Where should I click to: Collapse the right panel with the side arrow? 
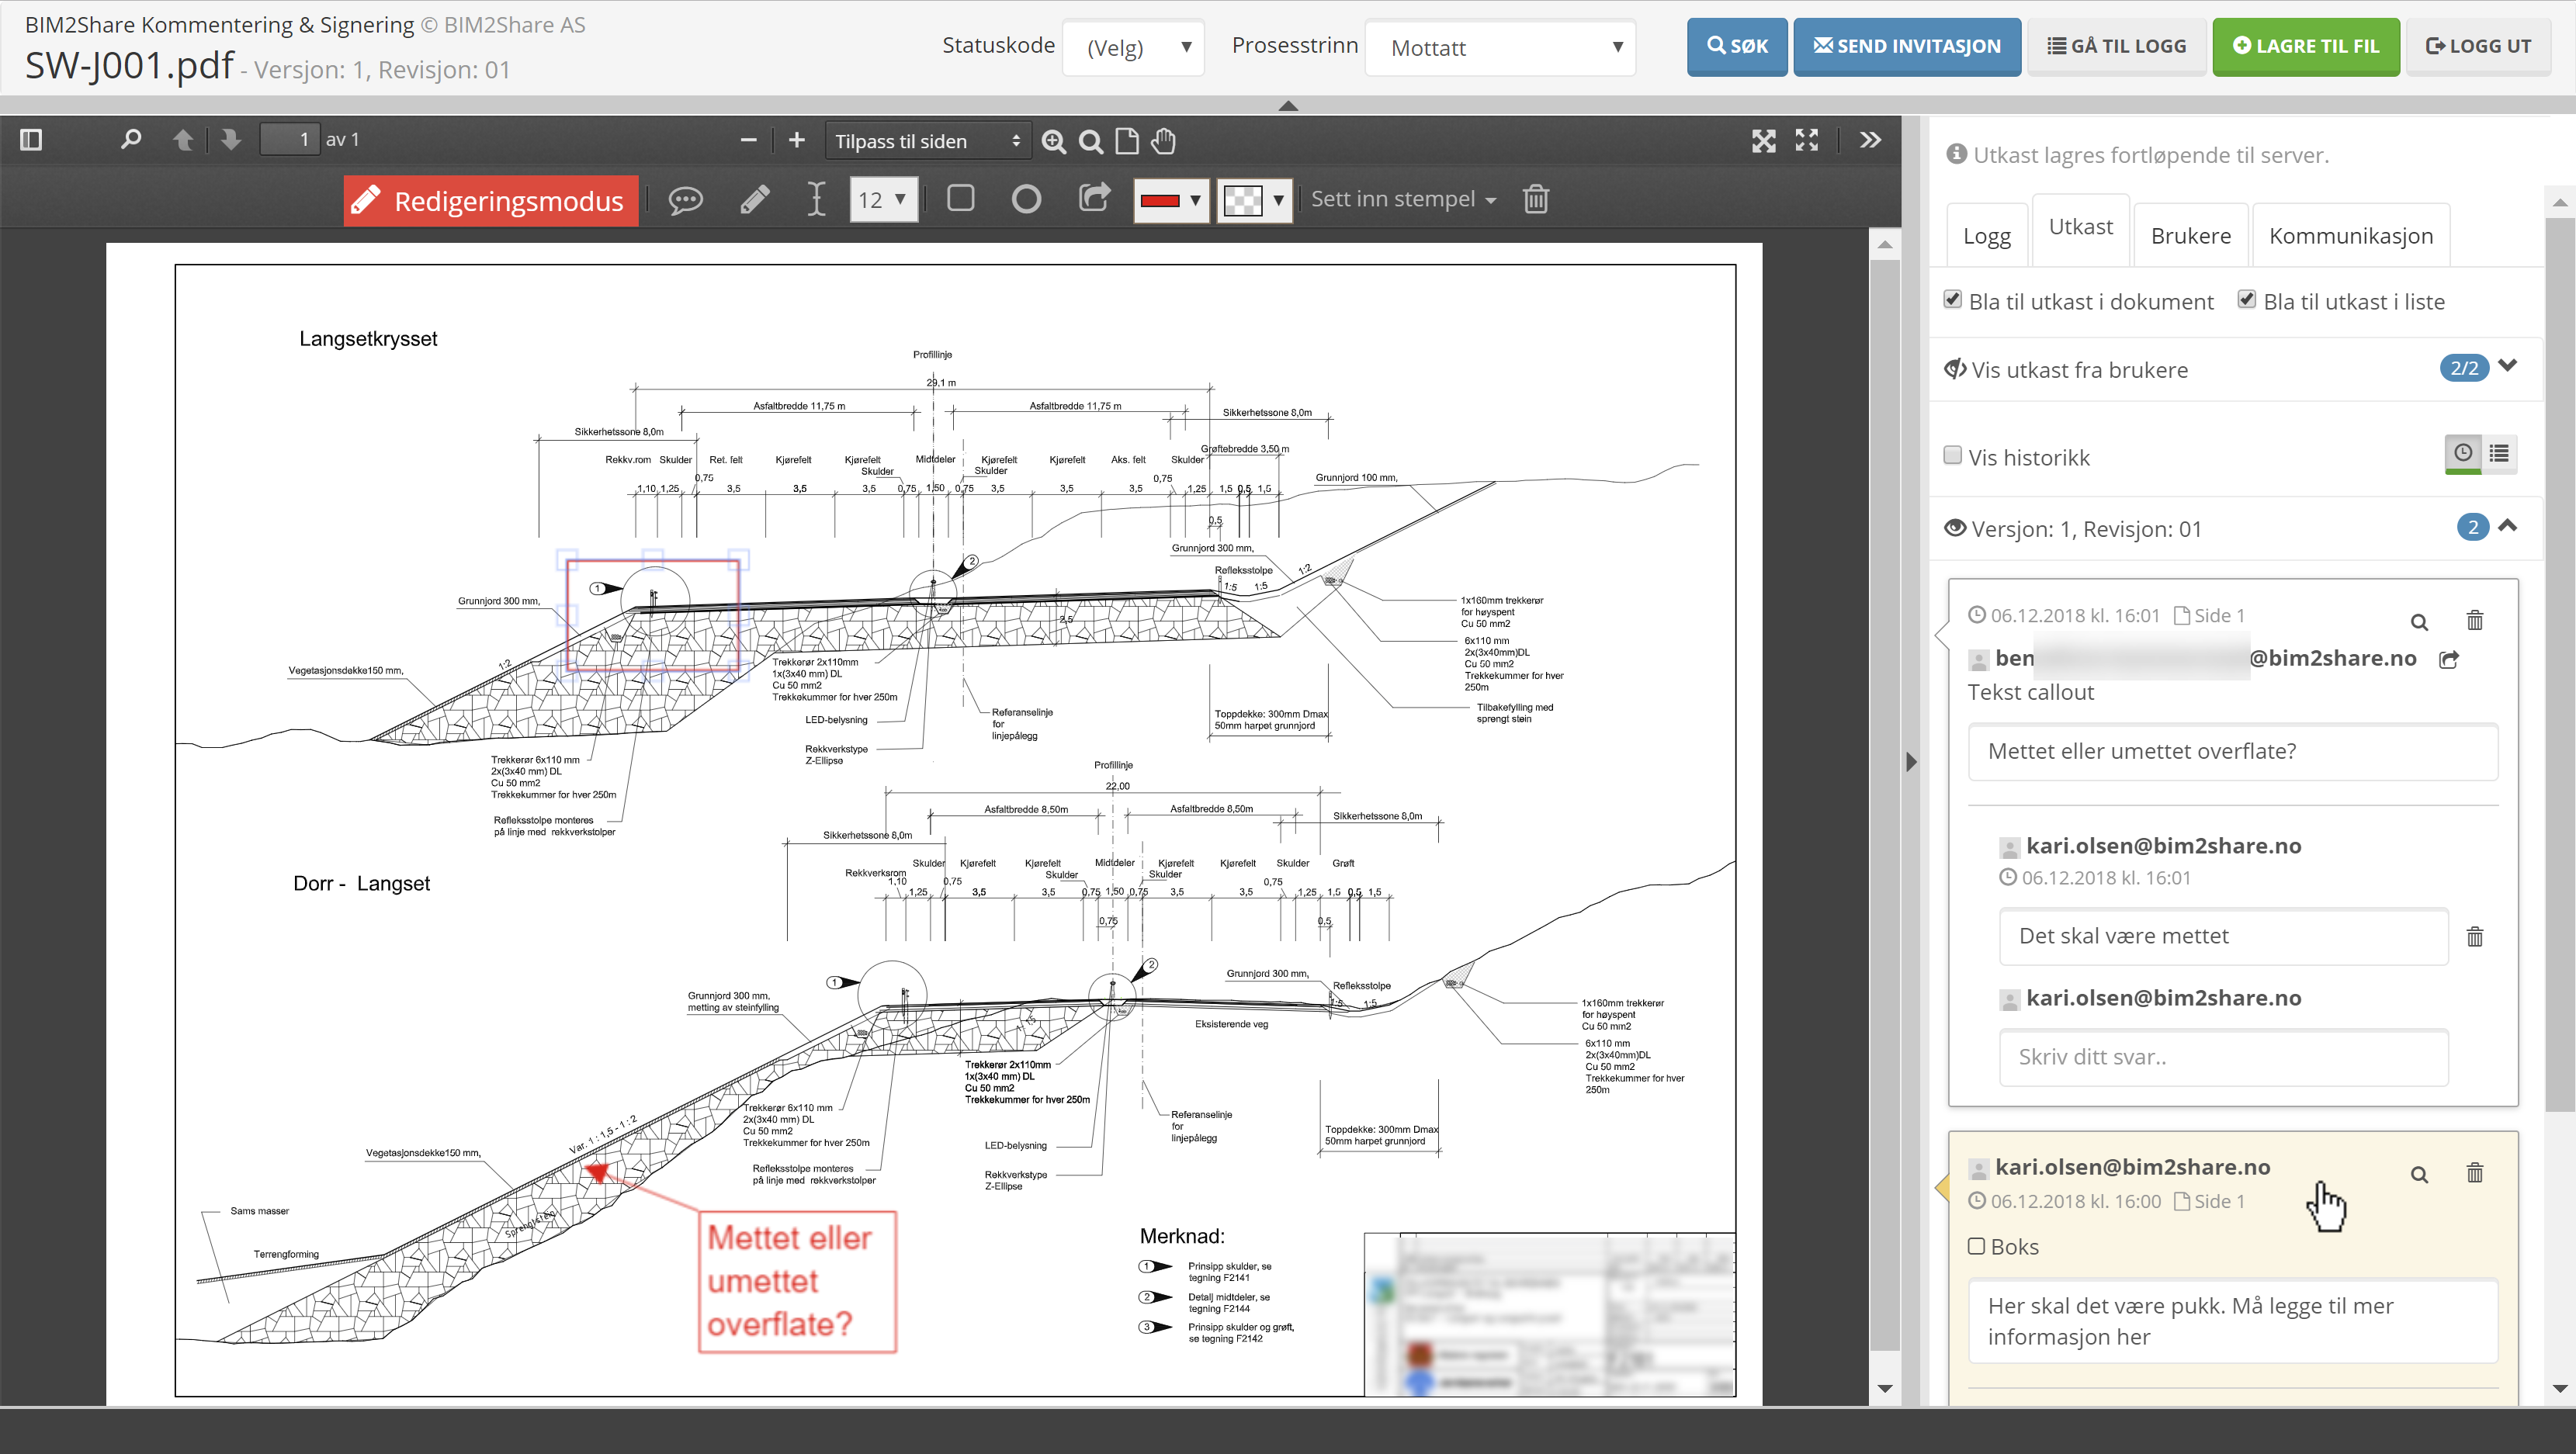tap(1911, 762)
